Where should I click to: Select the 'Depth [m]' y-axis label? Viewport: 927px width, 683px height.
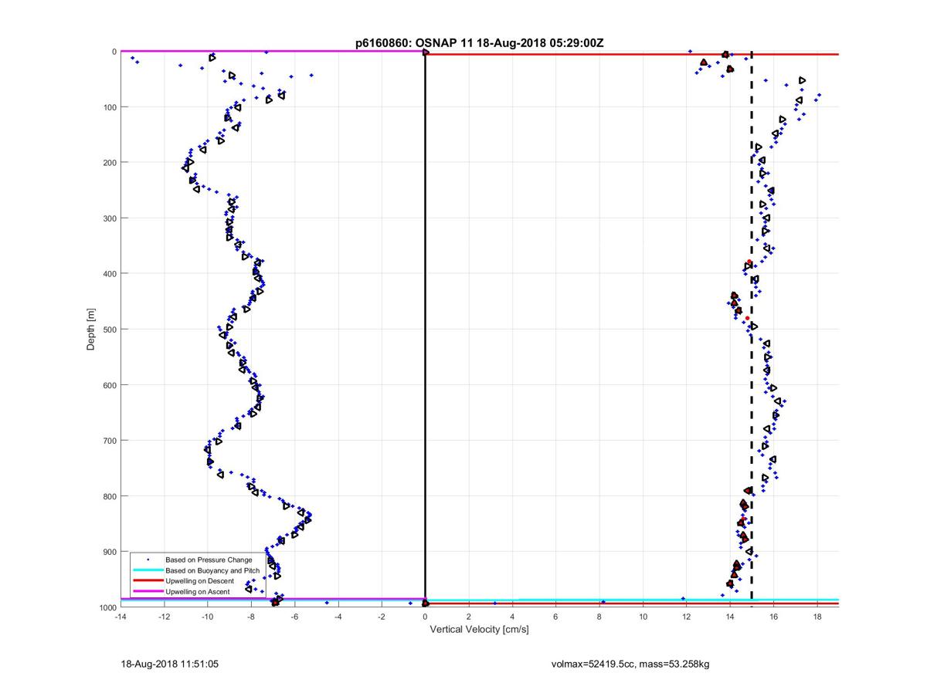[x=91, y=330]
